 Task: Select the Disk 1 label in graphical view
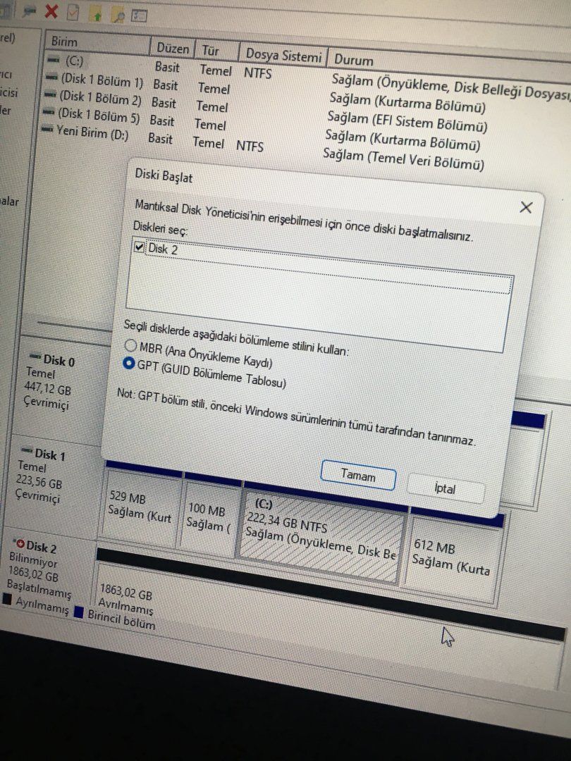coord(49,454)
